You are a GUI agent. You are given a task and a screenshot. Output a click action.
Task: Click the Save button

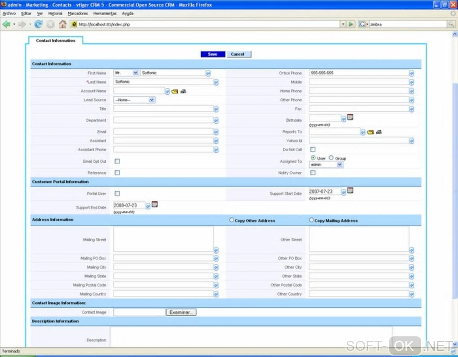point(213,54)
